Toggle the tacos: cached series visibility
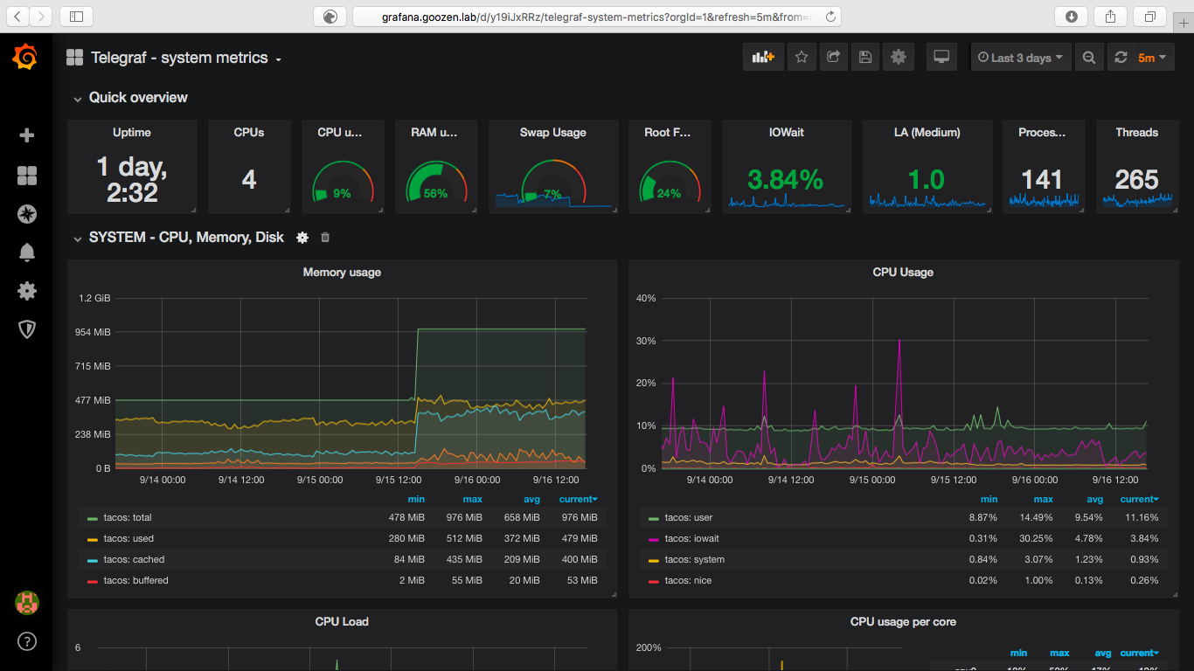Viewport: 1194px width, 671px height. pos(134,559)
